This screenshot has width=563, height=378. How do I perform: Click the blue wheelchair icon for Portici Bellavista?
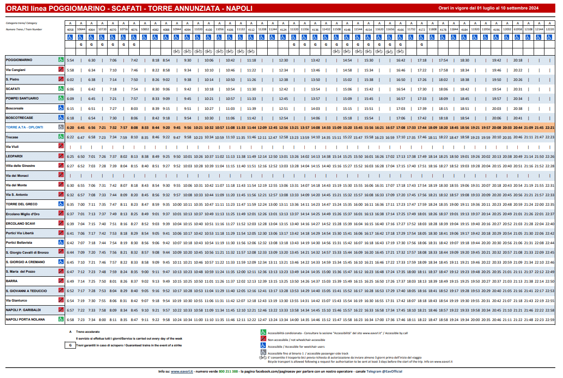pos(61,242)
